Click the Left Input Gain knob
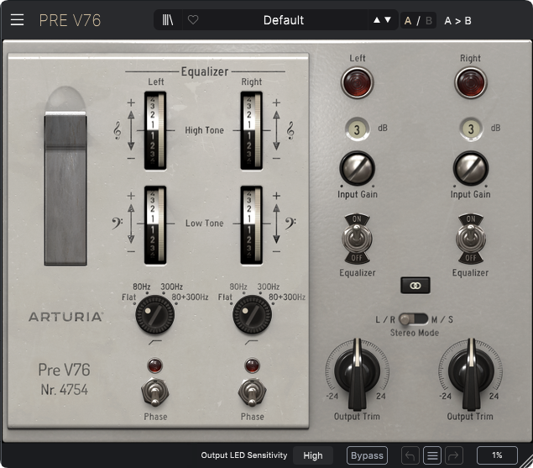Image resolution: width=533 pixels, height=468 pixels. (357, 169)
